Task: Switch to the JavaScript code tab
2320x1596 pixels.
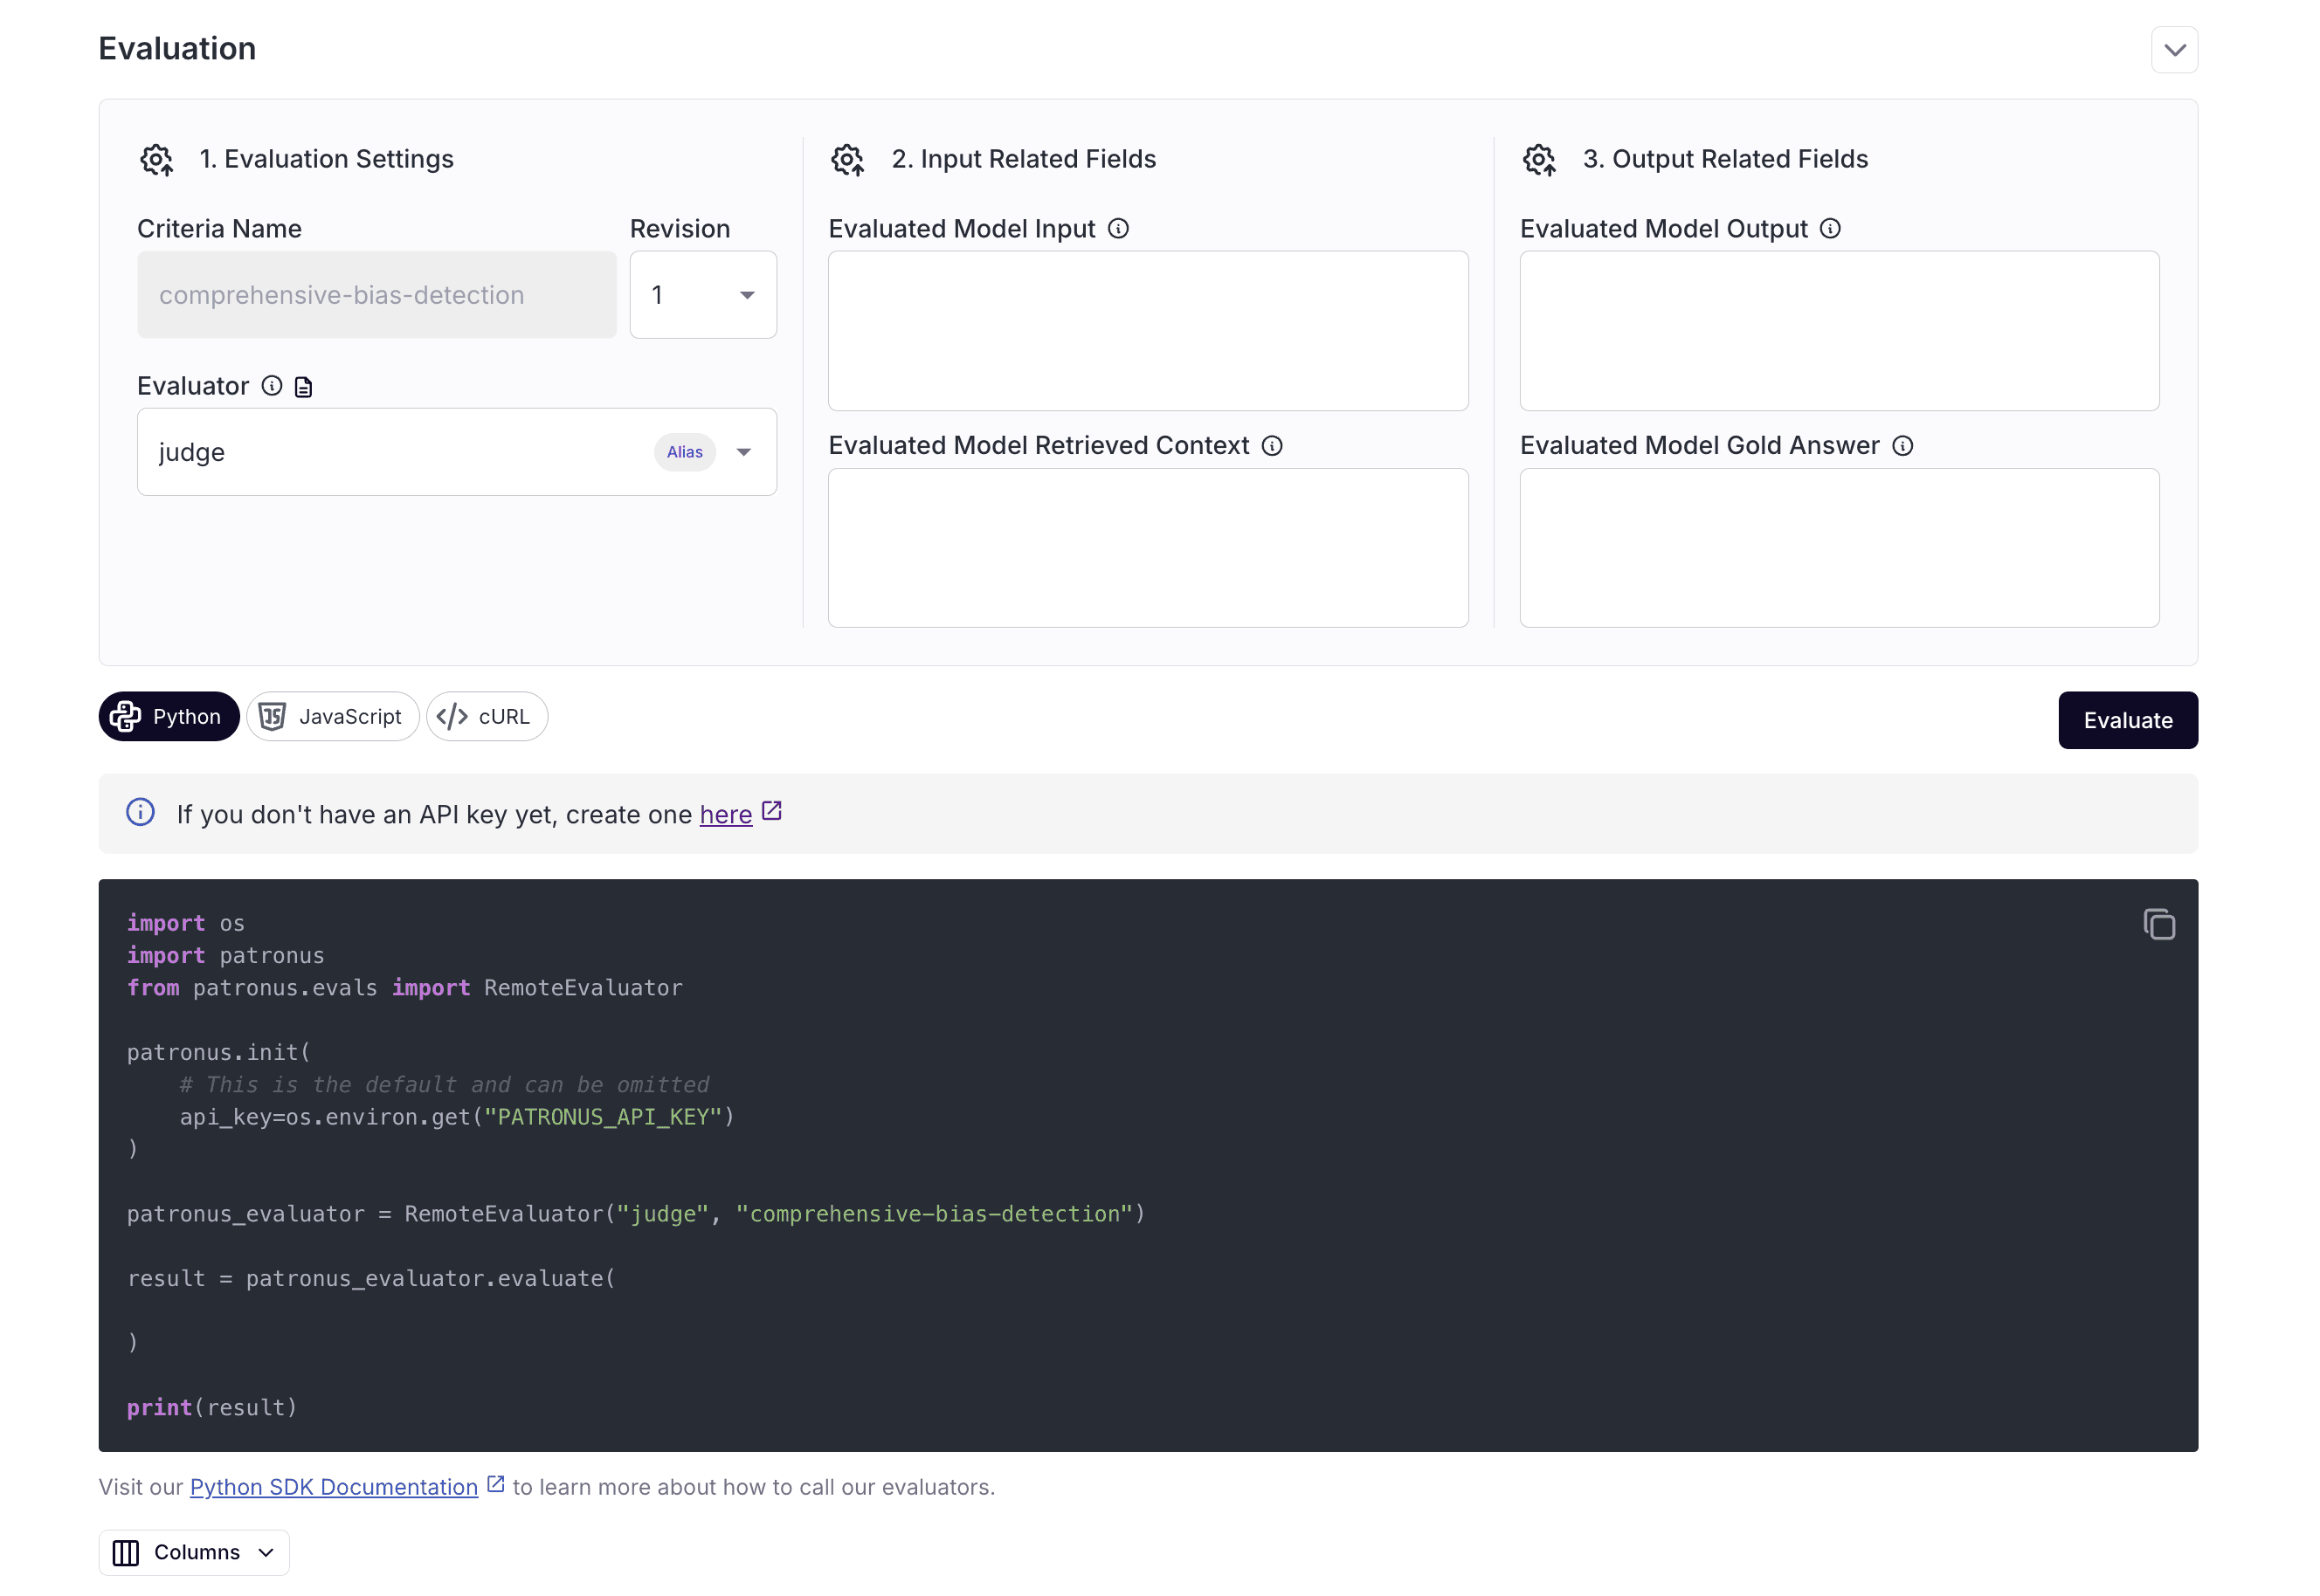Action: pos(332,716)
